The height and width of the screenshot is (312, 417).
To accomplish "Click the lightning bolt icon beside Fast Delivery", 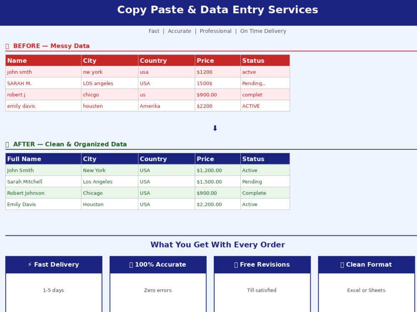I will click(30, 265).
